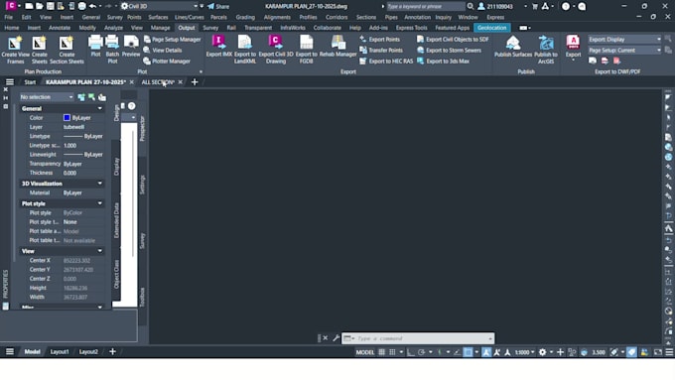675x380 pixels.
Task: Click the wrench customize icon beside command line
Action: coord(337,338)
